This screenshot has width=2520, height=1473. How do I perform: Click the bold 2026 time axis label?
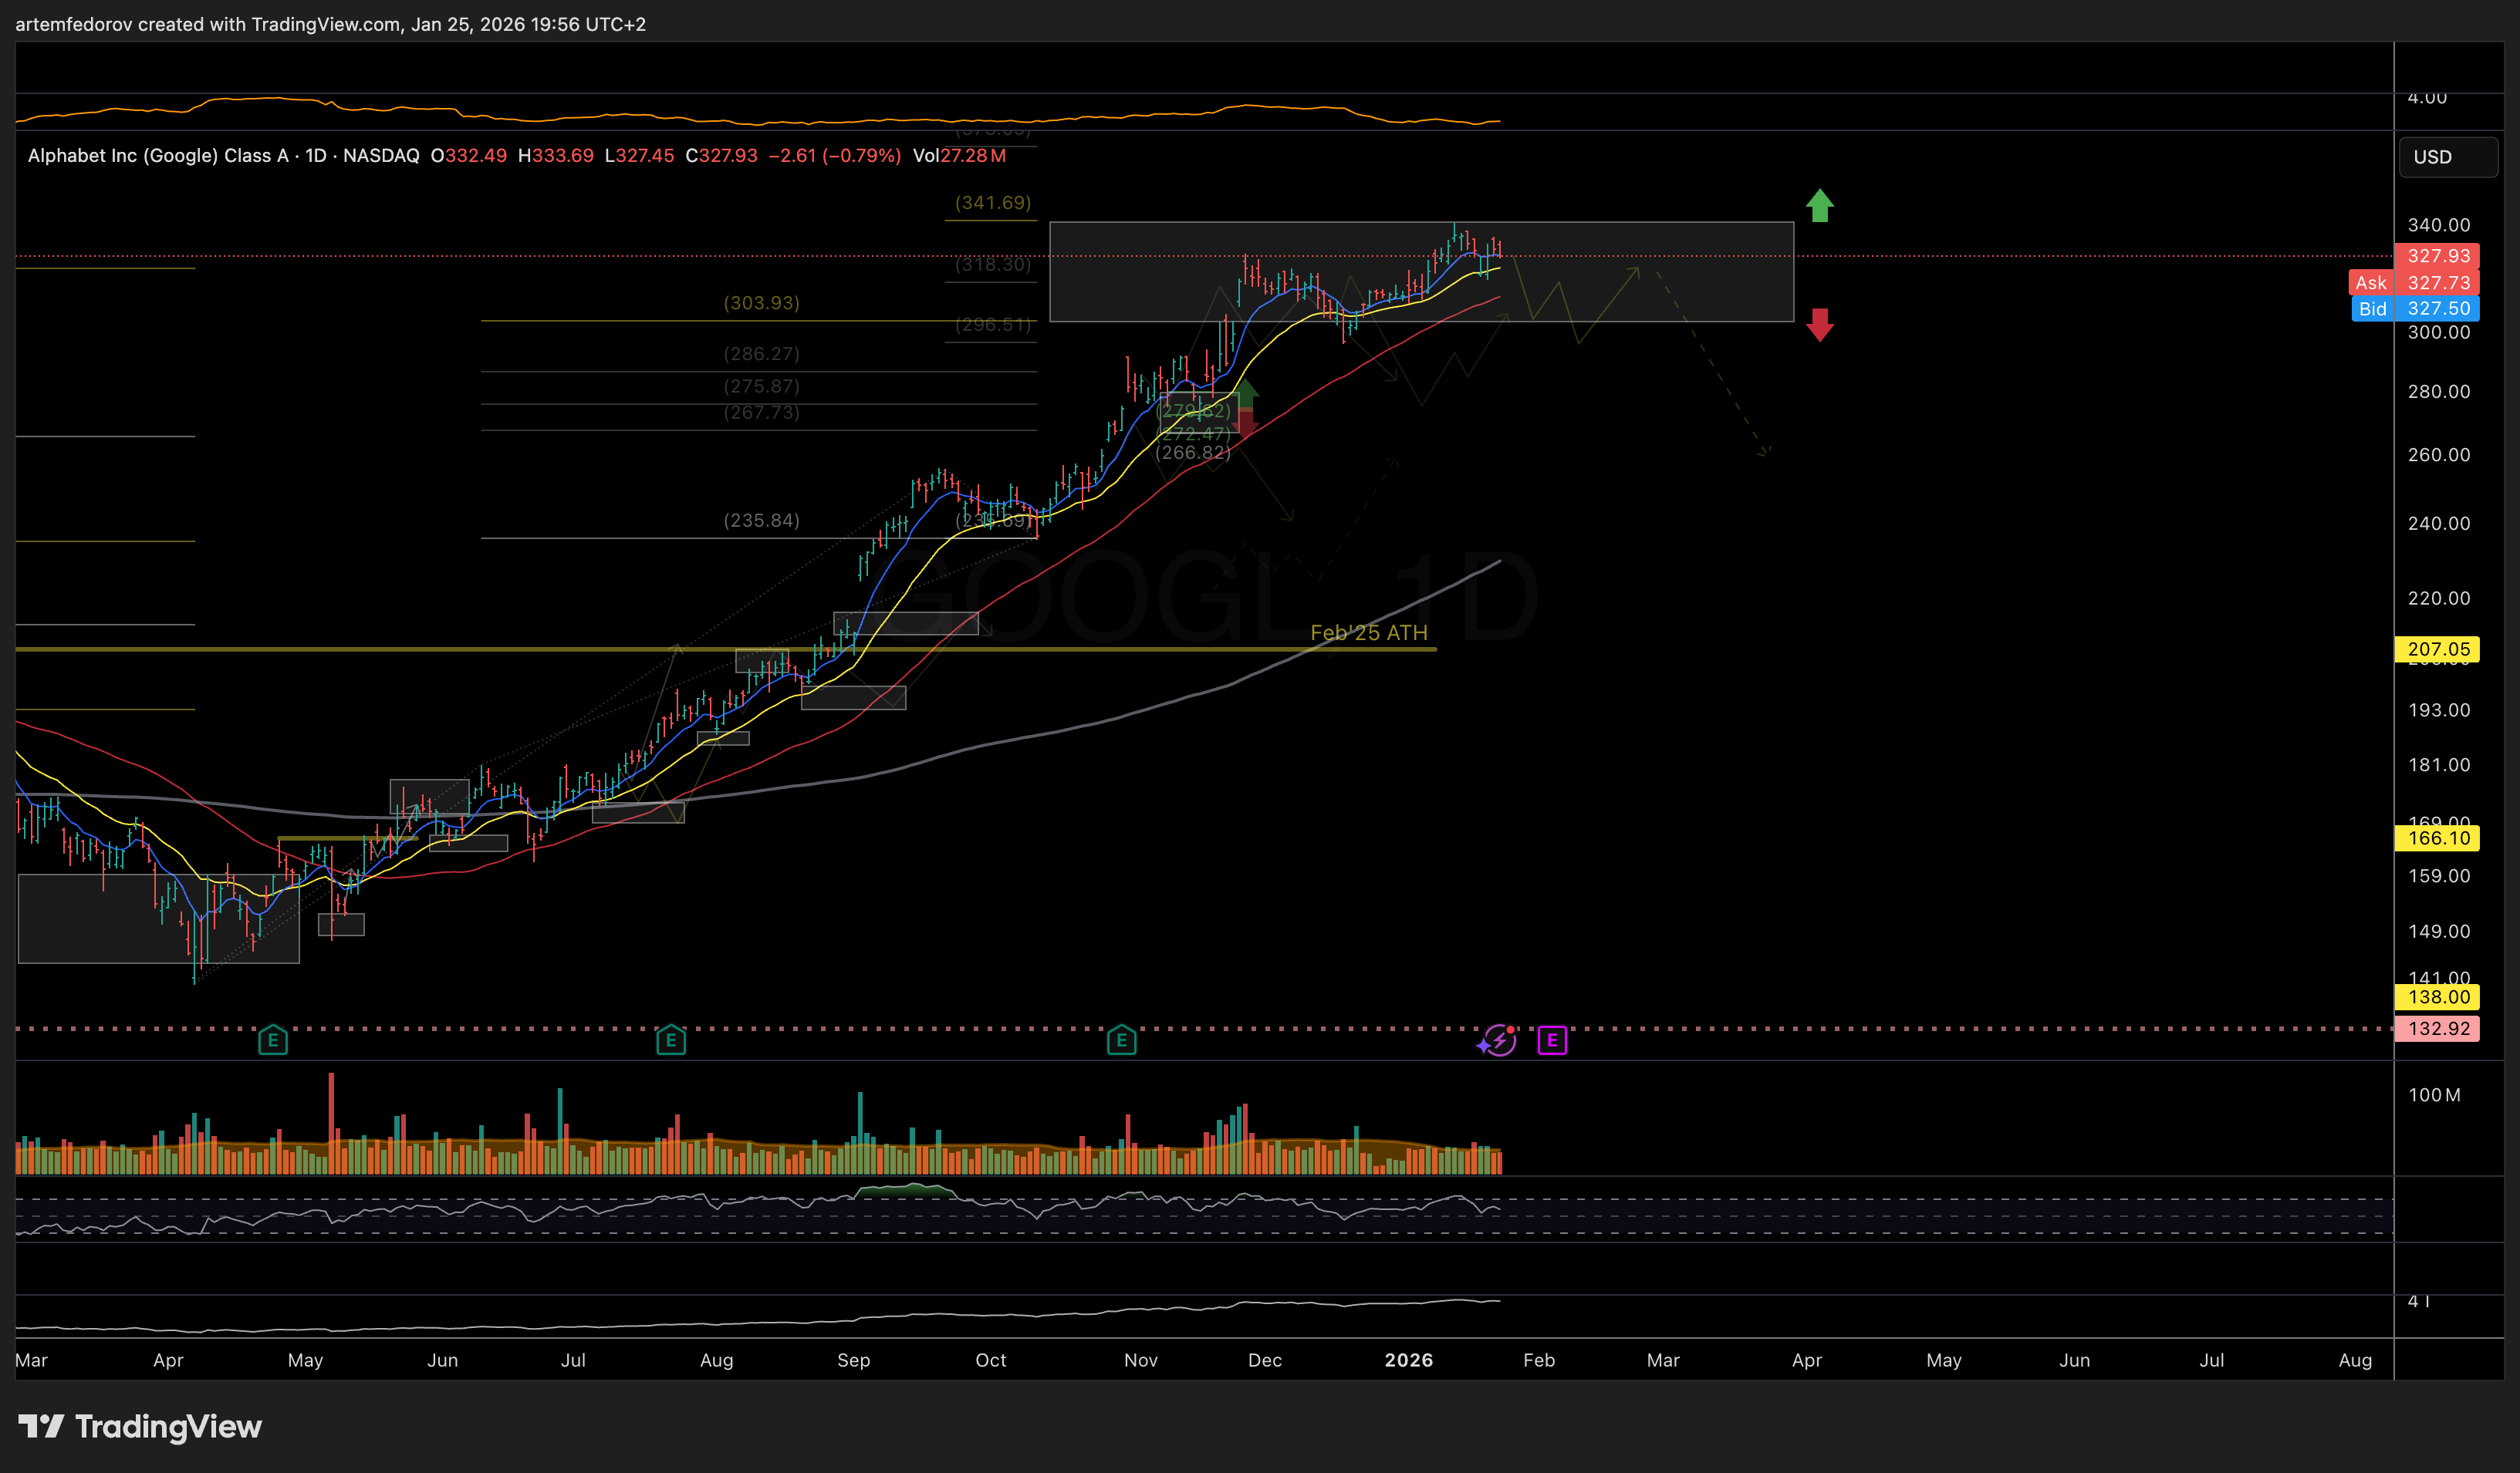pyautogui.click(x=1409, y=1360)
